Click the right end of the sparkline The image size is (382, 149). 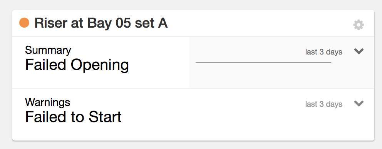[x=330, y=63]
